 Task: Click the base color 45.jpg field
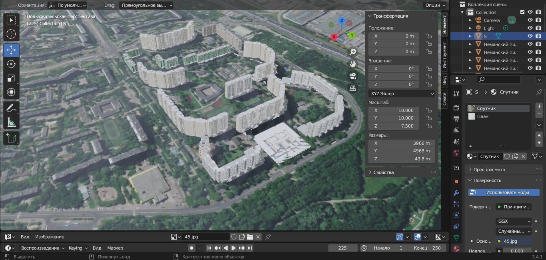click(x=514, y=241)
